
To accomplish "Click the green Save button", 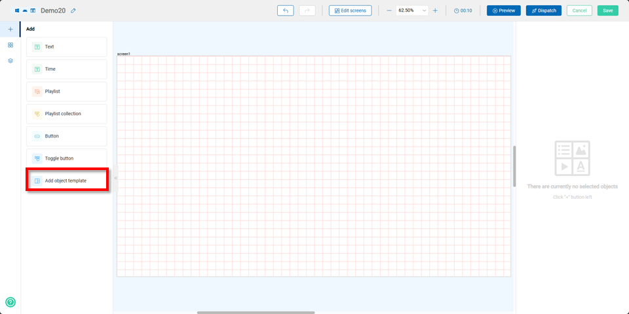I will coord(607,10).
